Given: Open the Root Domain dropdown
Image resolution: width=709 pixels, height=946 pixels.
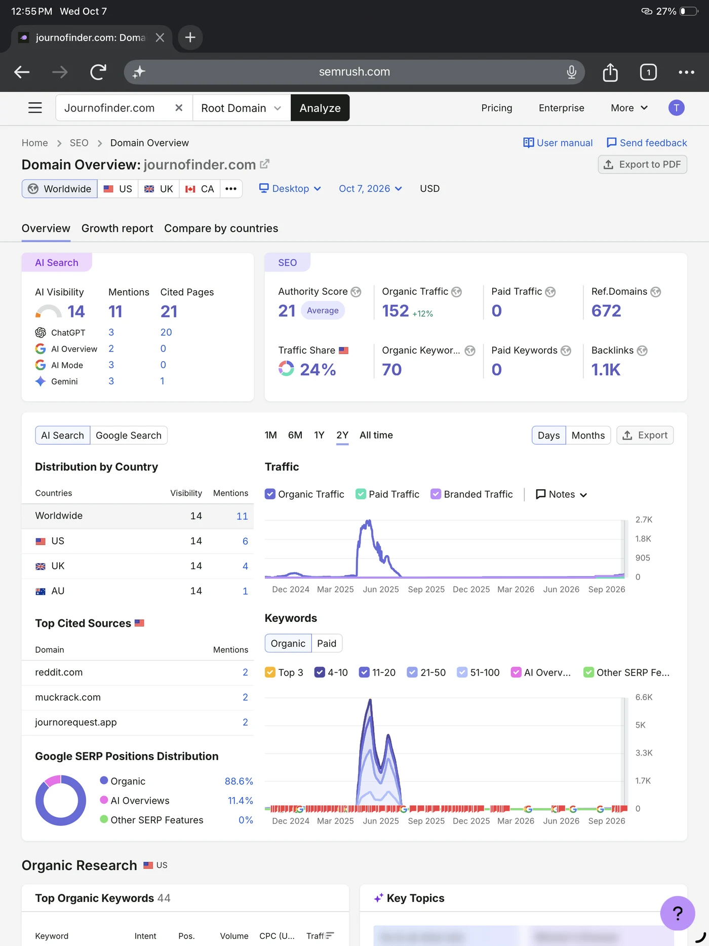Looking at the screenshot, I should (241, 108).
